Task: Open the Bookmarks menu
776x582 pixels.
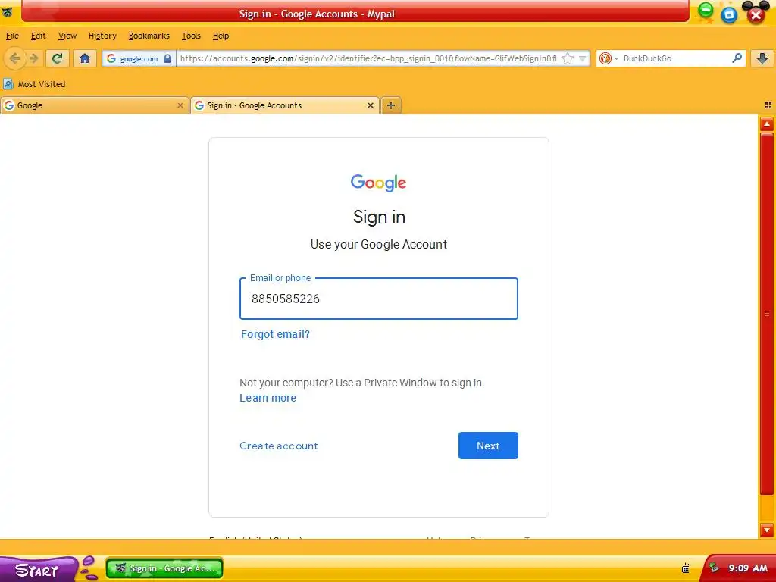Action: click(x=149, y=36)
